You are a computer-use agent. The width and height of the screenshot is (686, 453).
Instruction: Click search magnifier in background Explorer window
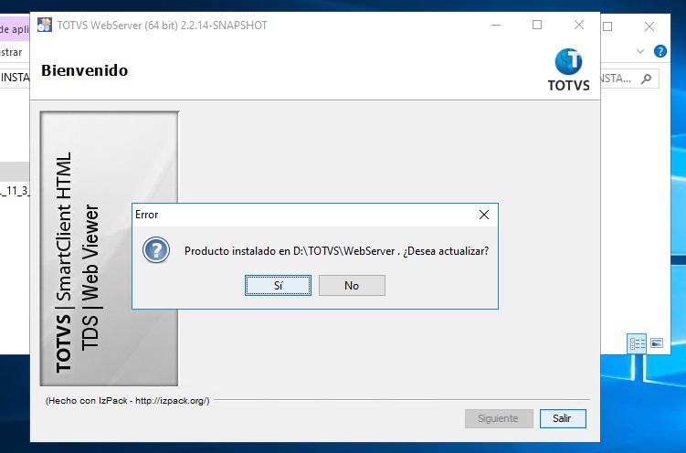click(x=646, y=79)
